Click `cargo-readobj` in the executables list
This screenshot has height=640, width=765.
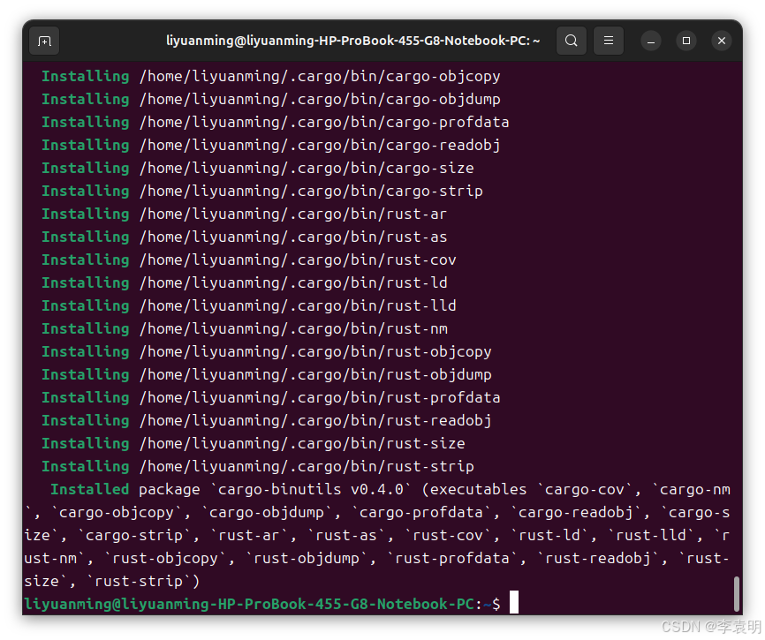point(576,512)
